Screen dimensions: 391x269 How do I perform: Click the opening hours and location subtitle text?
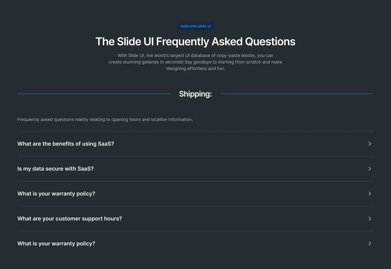coord(105,119)
